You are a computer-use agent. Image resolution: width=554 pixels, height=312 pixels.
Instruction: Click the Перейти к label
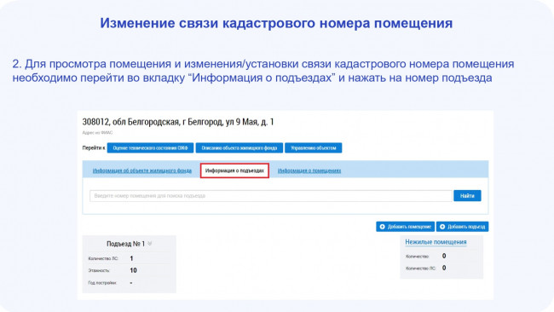point(94,148)
